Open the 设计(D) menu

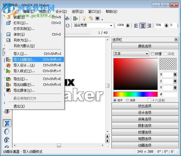61,11
